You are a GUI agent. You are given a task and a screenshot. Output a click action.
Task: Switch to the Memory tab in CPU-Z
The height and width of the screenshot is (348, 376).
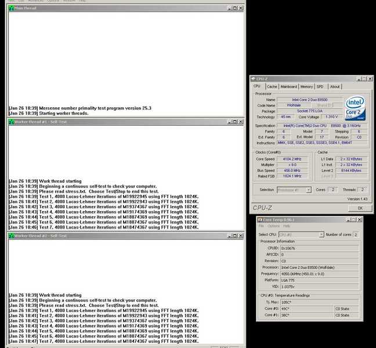coord(306,86)
